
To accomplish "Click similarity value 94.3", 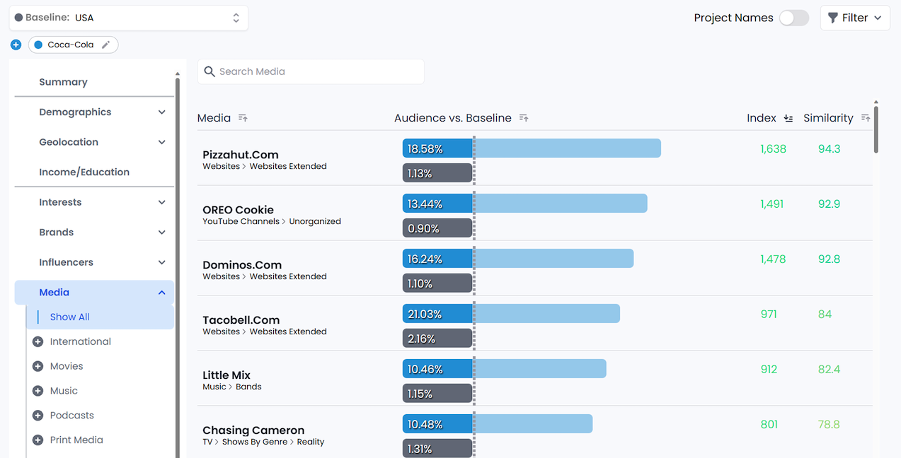I will click(x=829, y=149).
